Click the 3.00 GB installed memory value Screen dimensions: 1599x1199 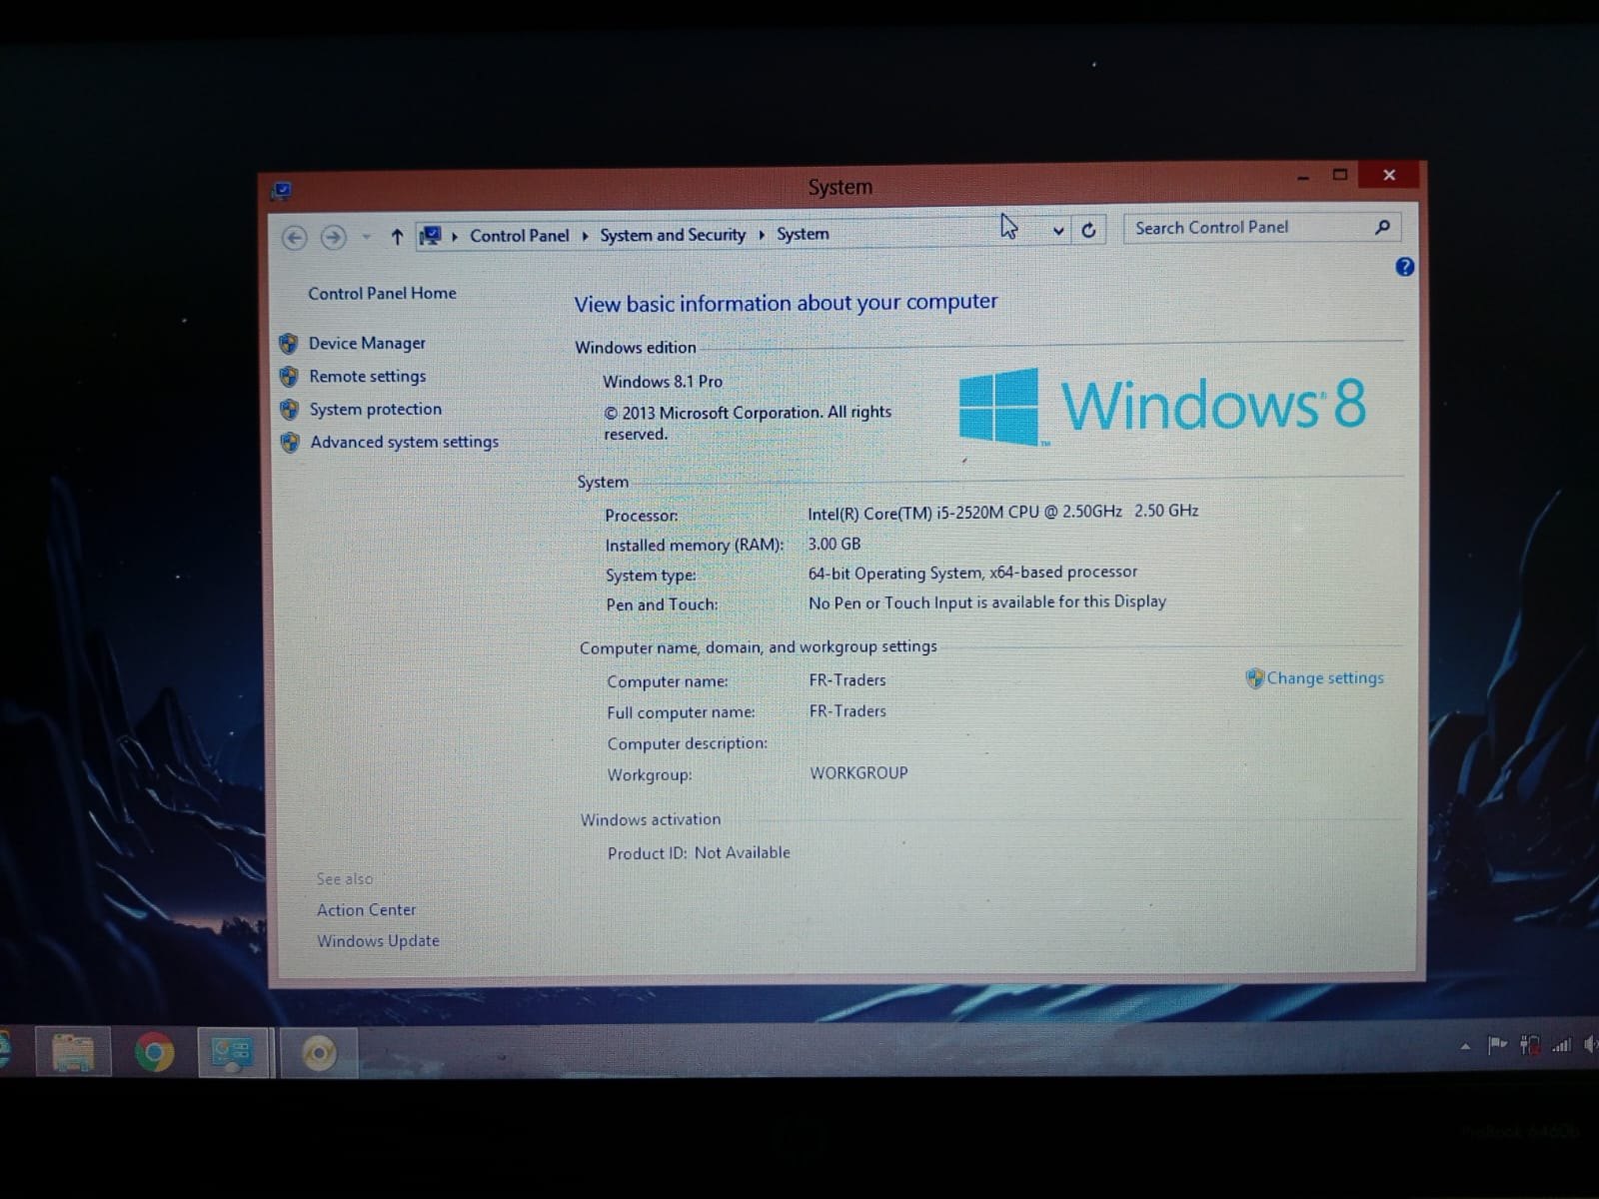(833, 544)
